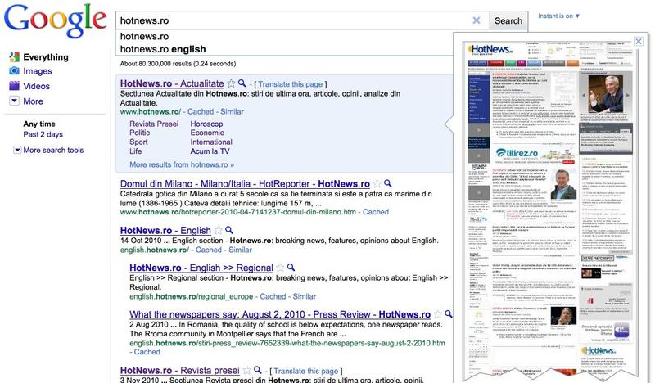Click preview magnifier for Domul din Milano
655x383 pixels.
pyautogui.click(x=388, y=183)
